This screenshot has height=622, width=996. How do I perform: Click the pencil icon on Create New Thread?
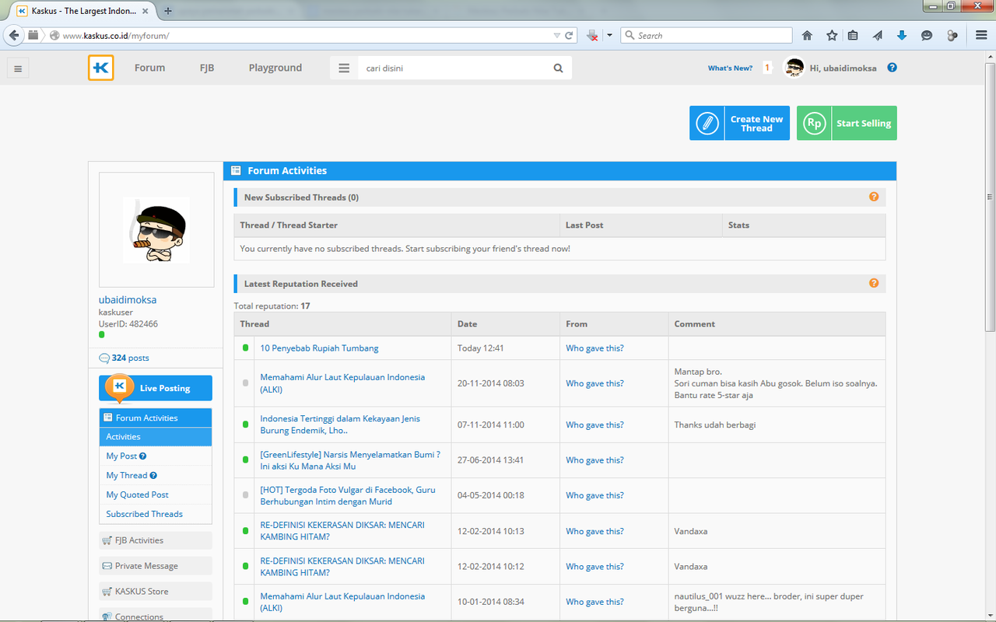[x=707, y=123]
